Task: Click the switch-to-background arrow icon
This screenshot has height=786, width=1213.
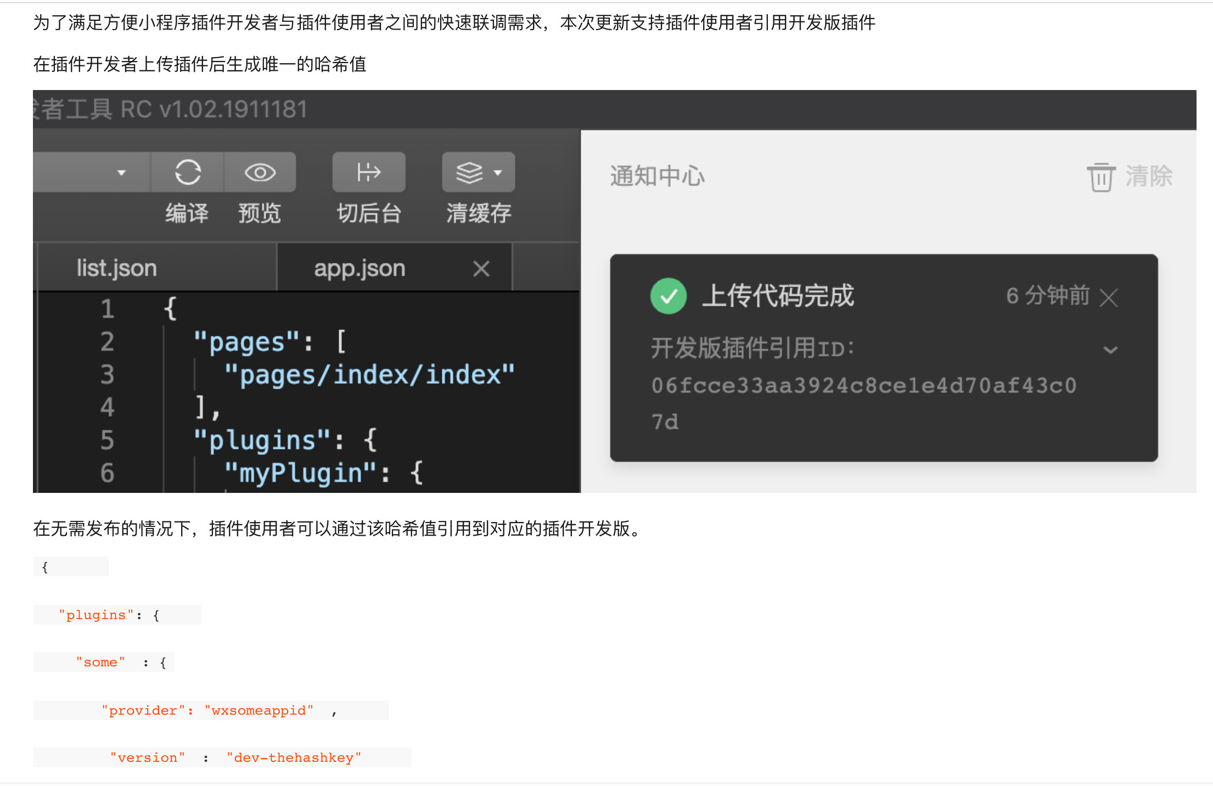Action: (x=368, y=172)
